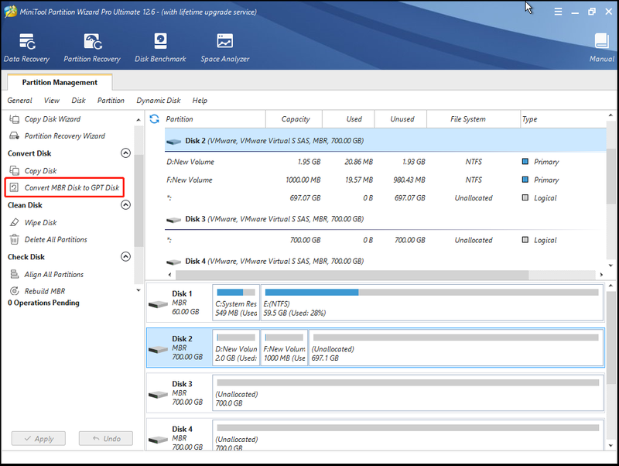Select Disk 3 unallocated 700.0 GB block

coord(409,393)
